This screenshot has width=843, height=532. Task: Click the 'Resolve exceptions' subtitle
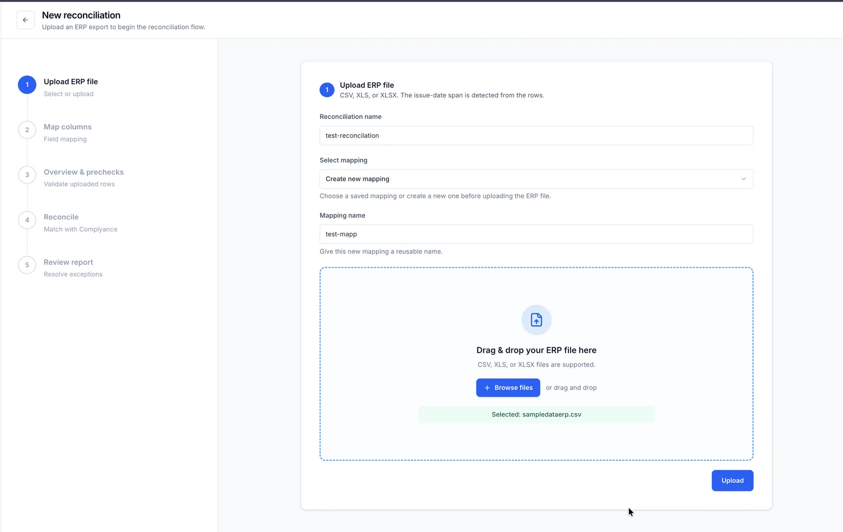click(73, 274)
